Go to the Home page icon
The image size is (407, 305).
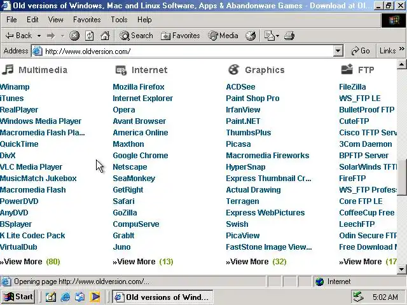point(105,36)
